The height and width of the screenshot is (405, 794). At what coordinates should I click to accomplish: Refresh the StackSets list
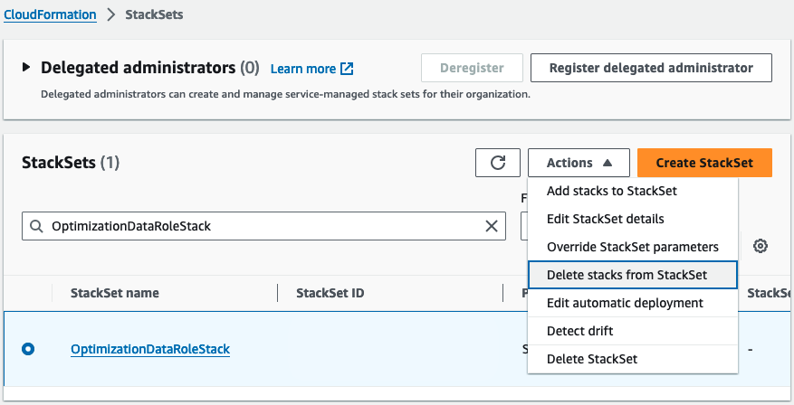click(x=498, y=163)
